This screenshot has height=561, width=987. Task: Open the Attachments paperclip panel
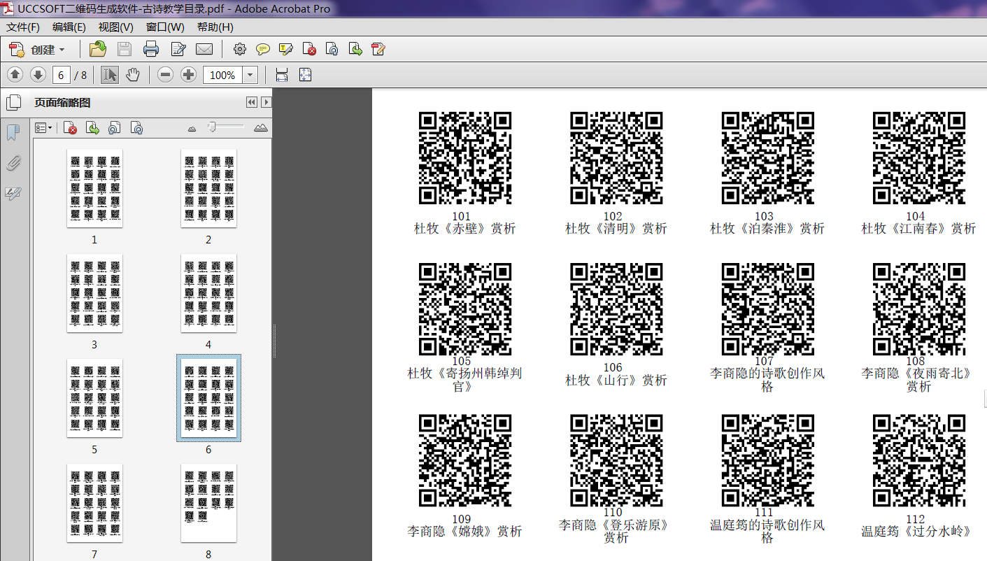[13, 164]
